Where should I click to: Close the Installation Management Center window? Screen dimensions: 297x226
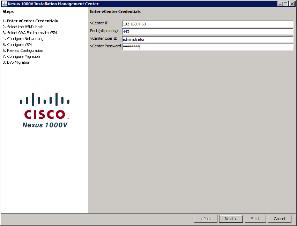292,4
